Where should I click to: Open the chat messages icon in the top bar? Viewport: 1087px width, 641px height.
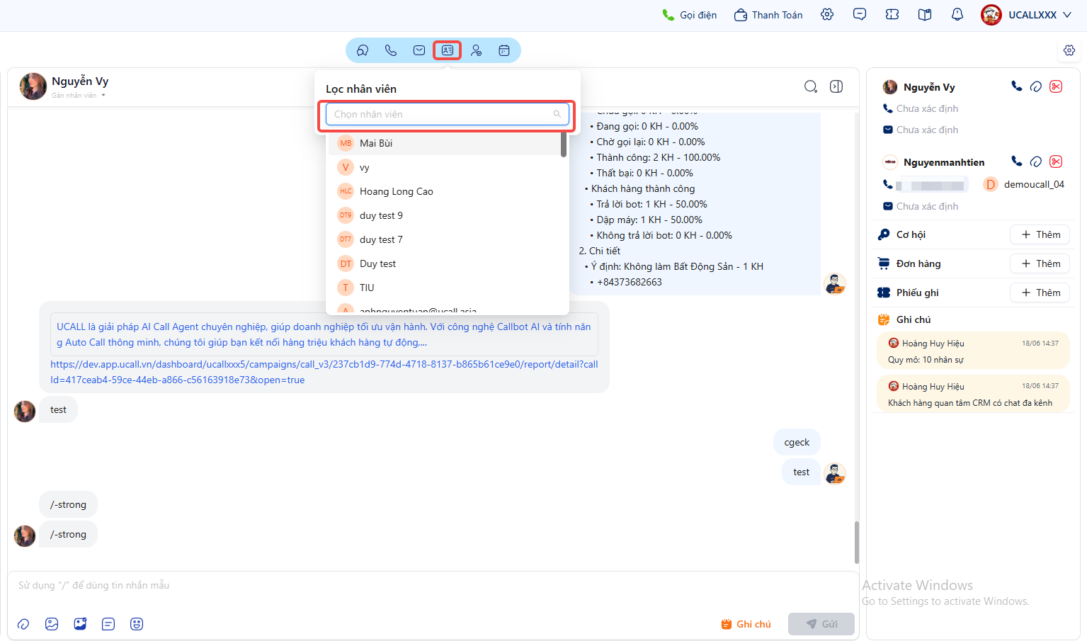point(860,15)
